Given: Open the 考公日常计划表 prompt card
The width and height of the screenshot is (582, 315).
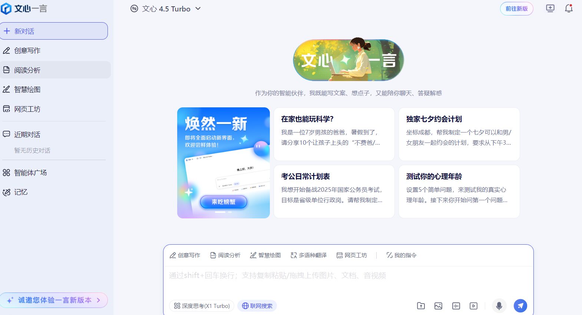Looking at the screenshot, I should (334, 191).
